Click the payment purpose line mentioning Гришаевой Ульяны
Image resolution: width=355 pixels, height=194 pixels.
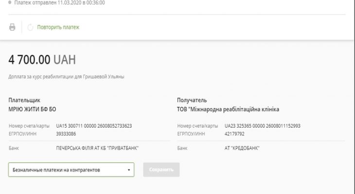[66, 77]
